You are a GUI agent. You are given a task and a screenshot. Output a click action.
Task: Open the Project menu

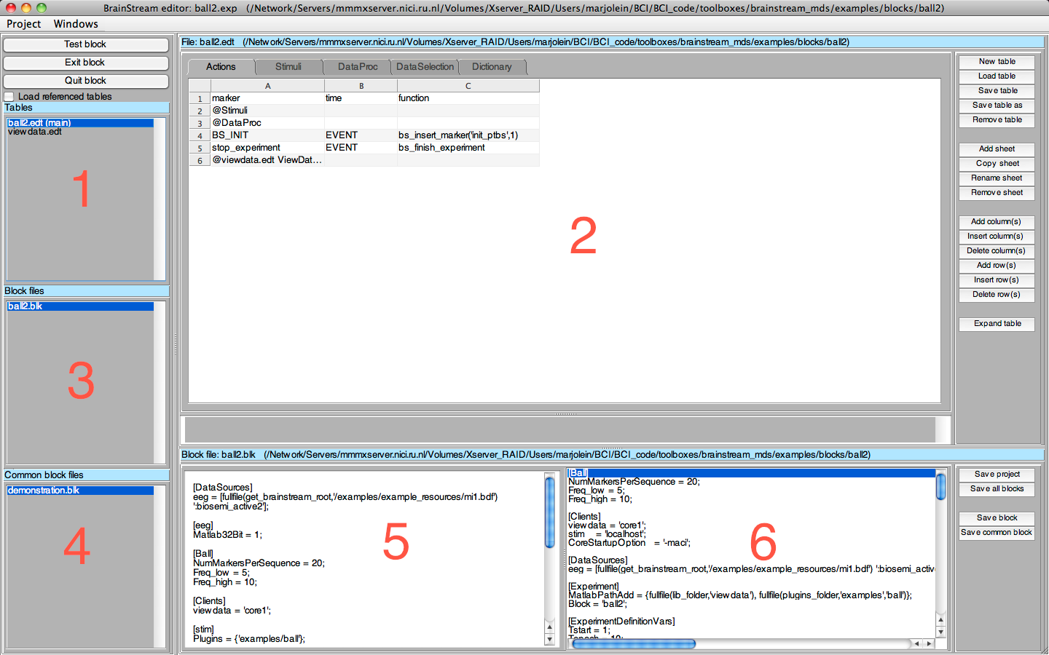click(24, 24)
